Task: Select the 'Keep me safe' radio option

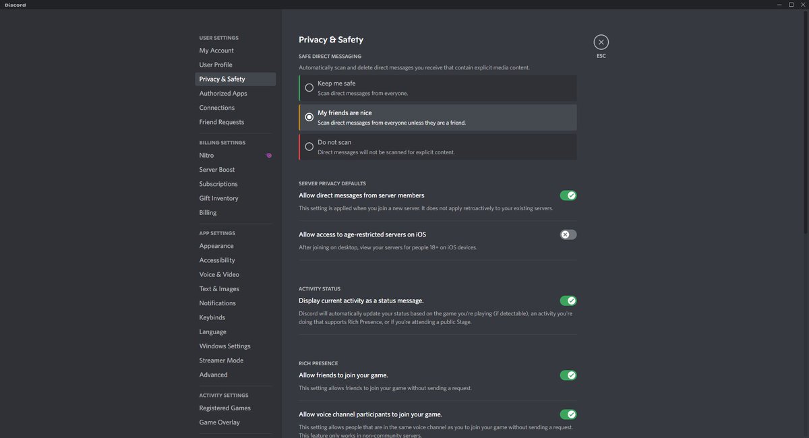Action: [438, 88]
